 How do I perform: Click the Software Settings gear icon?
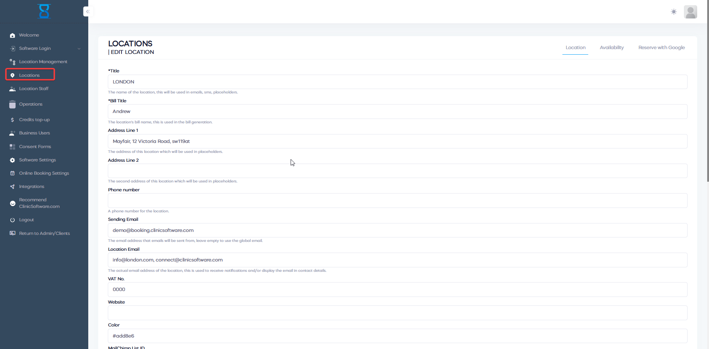tap(13, 160)
